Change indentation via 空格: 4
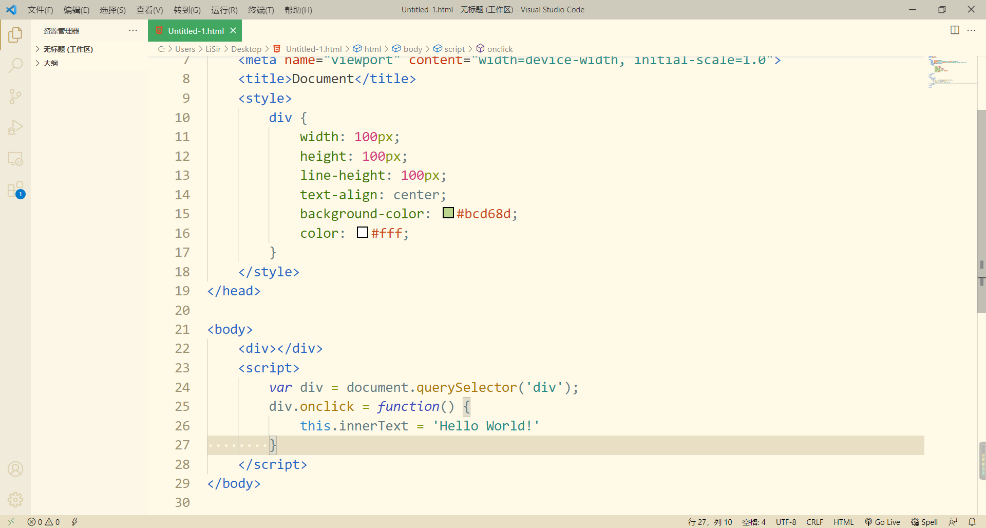Image resolution: width=986 pixels, height=528 pixels. point(753,522)
